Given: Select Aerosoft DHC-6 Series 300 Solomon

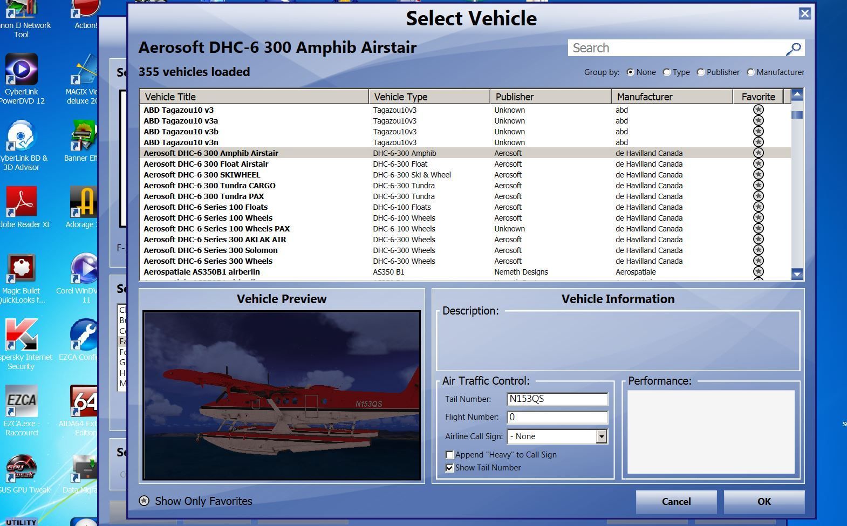Looking at the screenshot, I should 465,250.
